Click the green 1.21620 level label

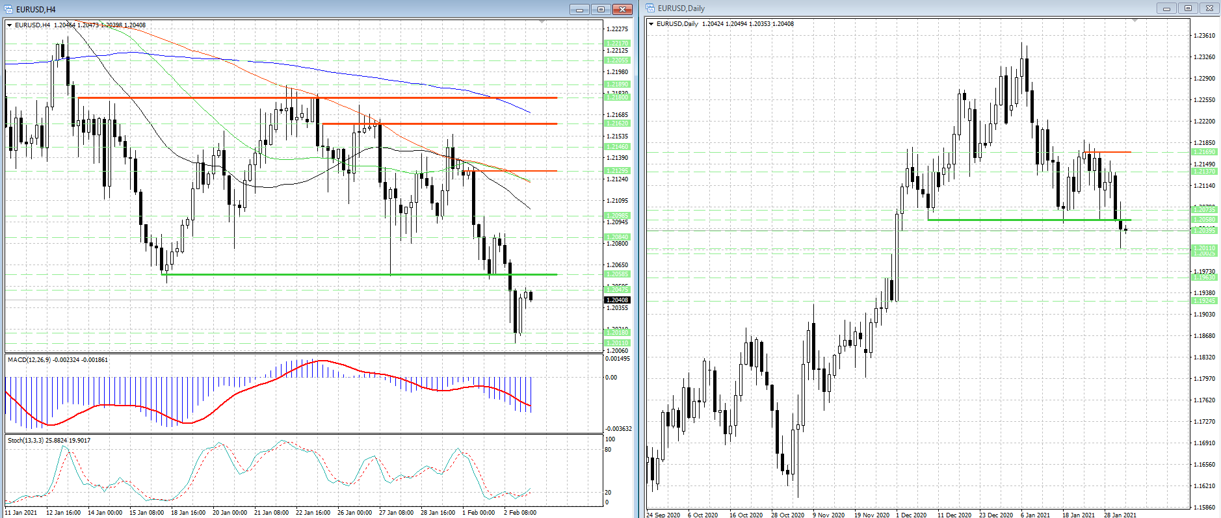pyautogui.click(x=617, y=123)
